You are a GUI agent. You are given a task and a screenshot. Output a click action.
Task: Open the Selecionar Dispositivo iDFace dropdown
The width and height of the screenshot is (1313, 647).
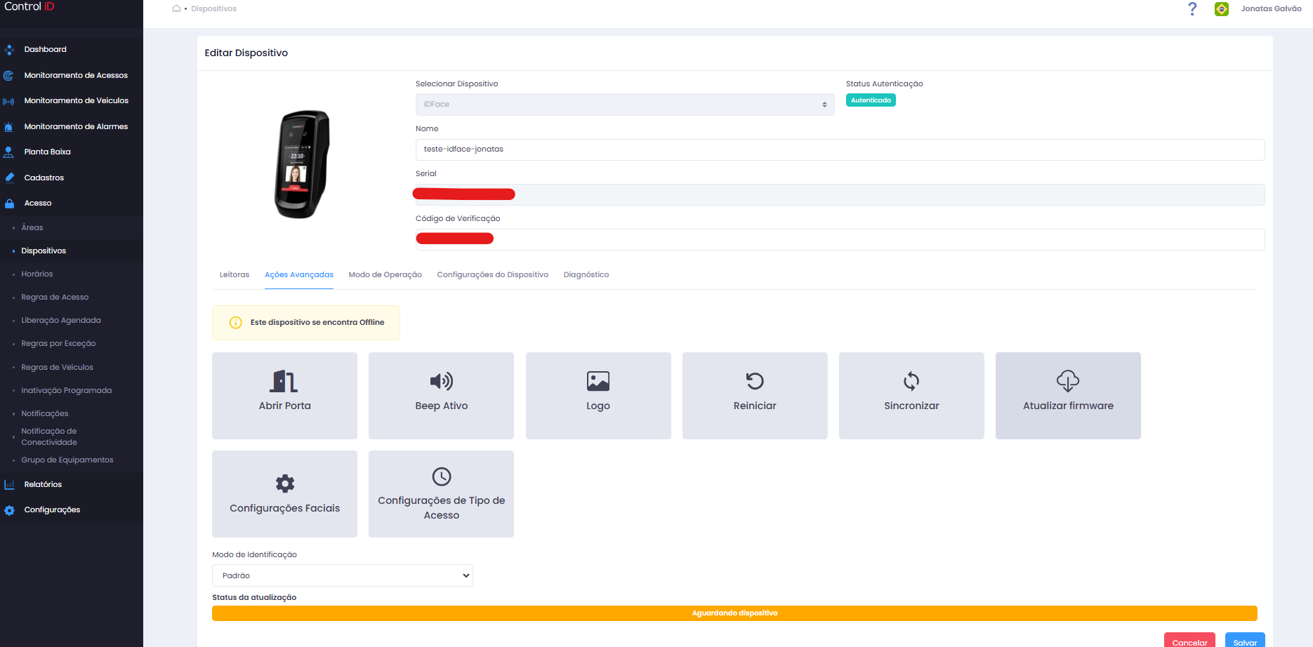[625, 105]
